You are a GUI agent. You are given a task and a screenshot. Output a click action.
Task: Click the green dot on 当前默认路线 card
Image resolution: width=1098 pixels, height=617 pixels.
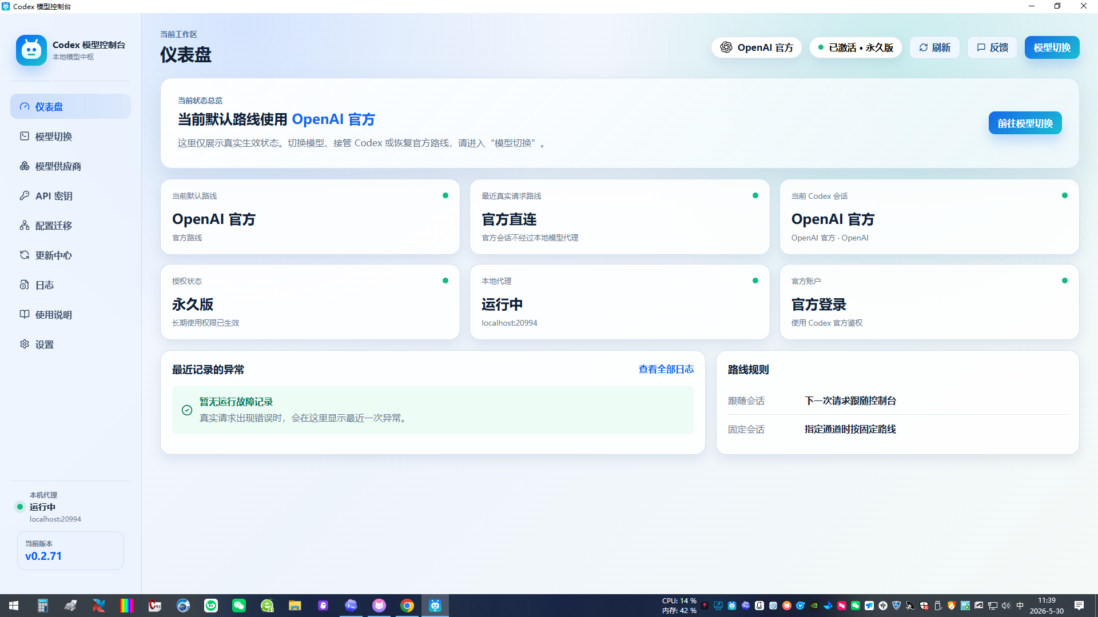pos(445,195)
